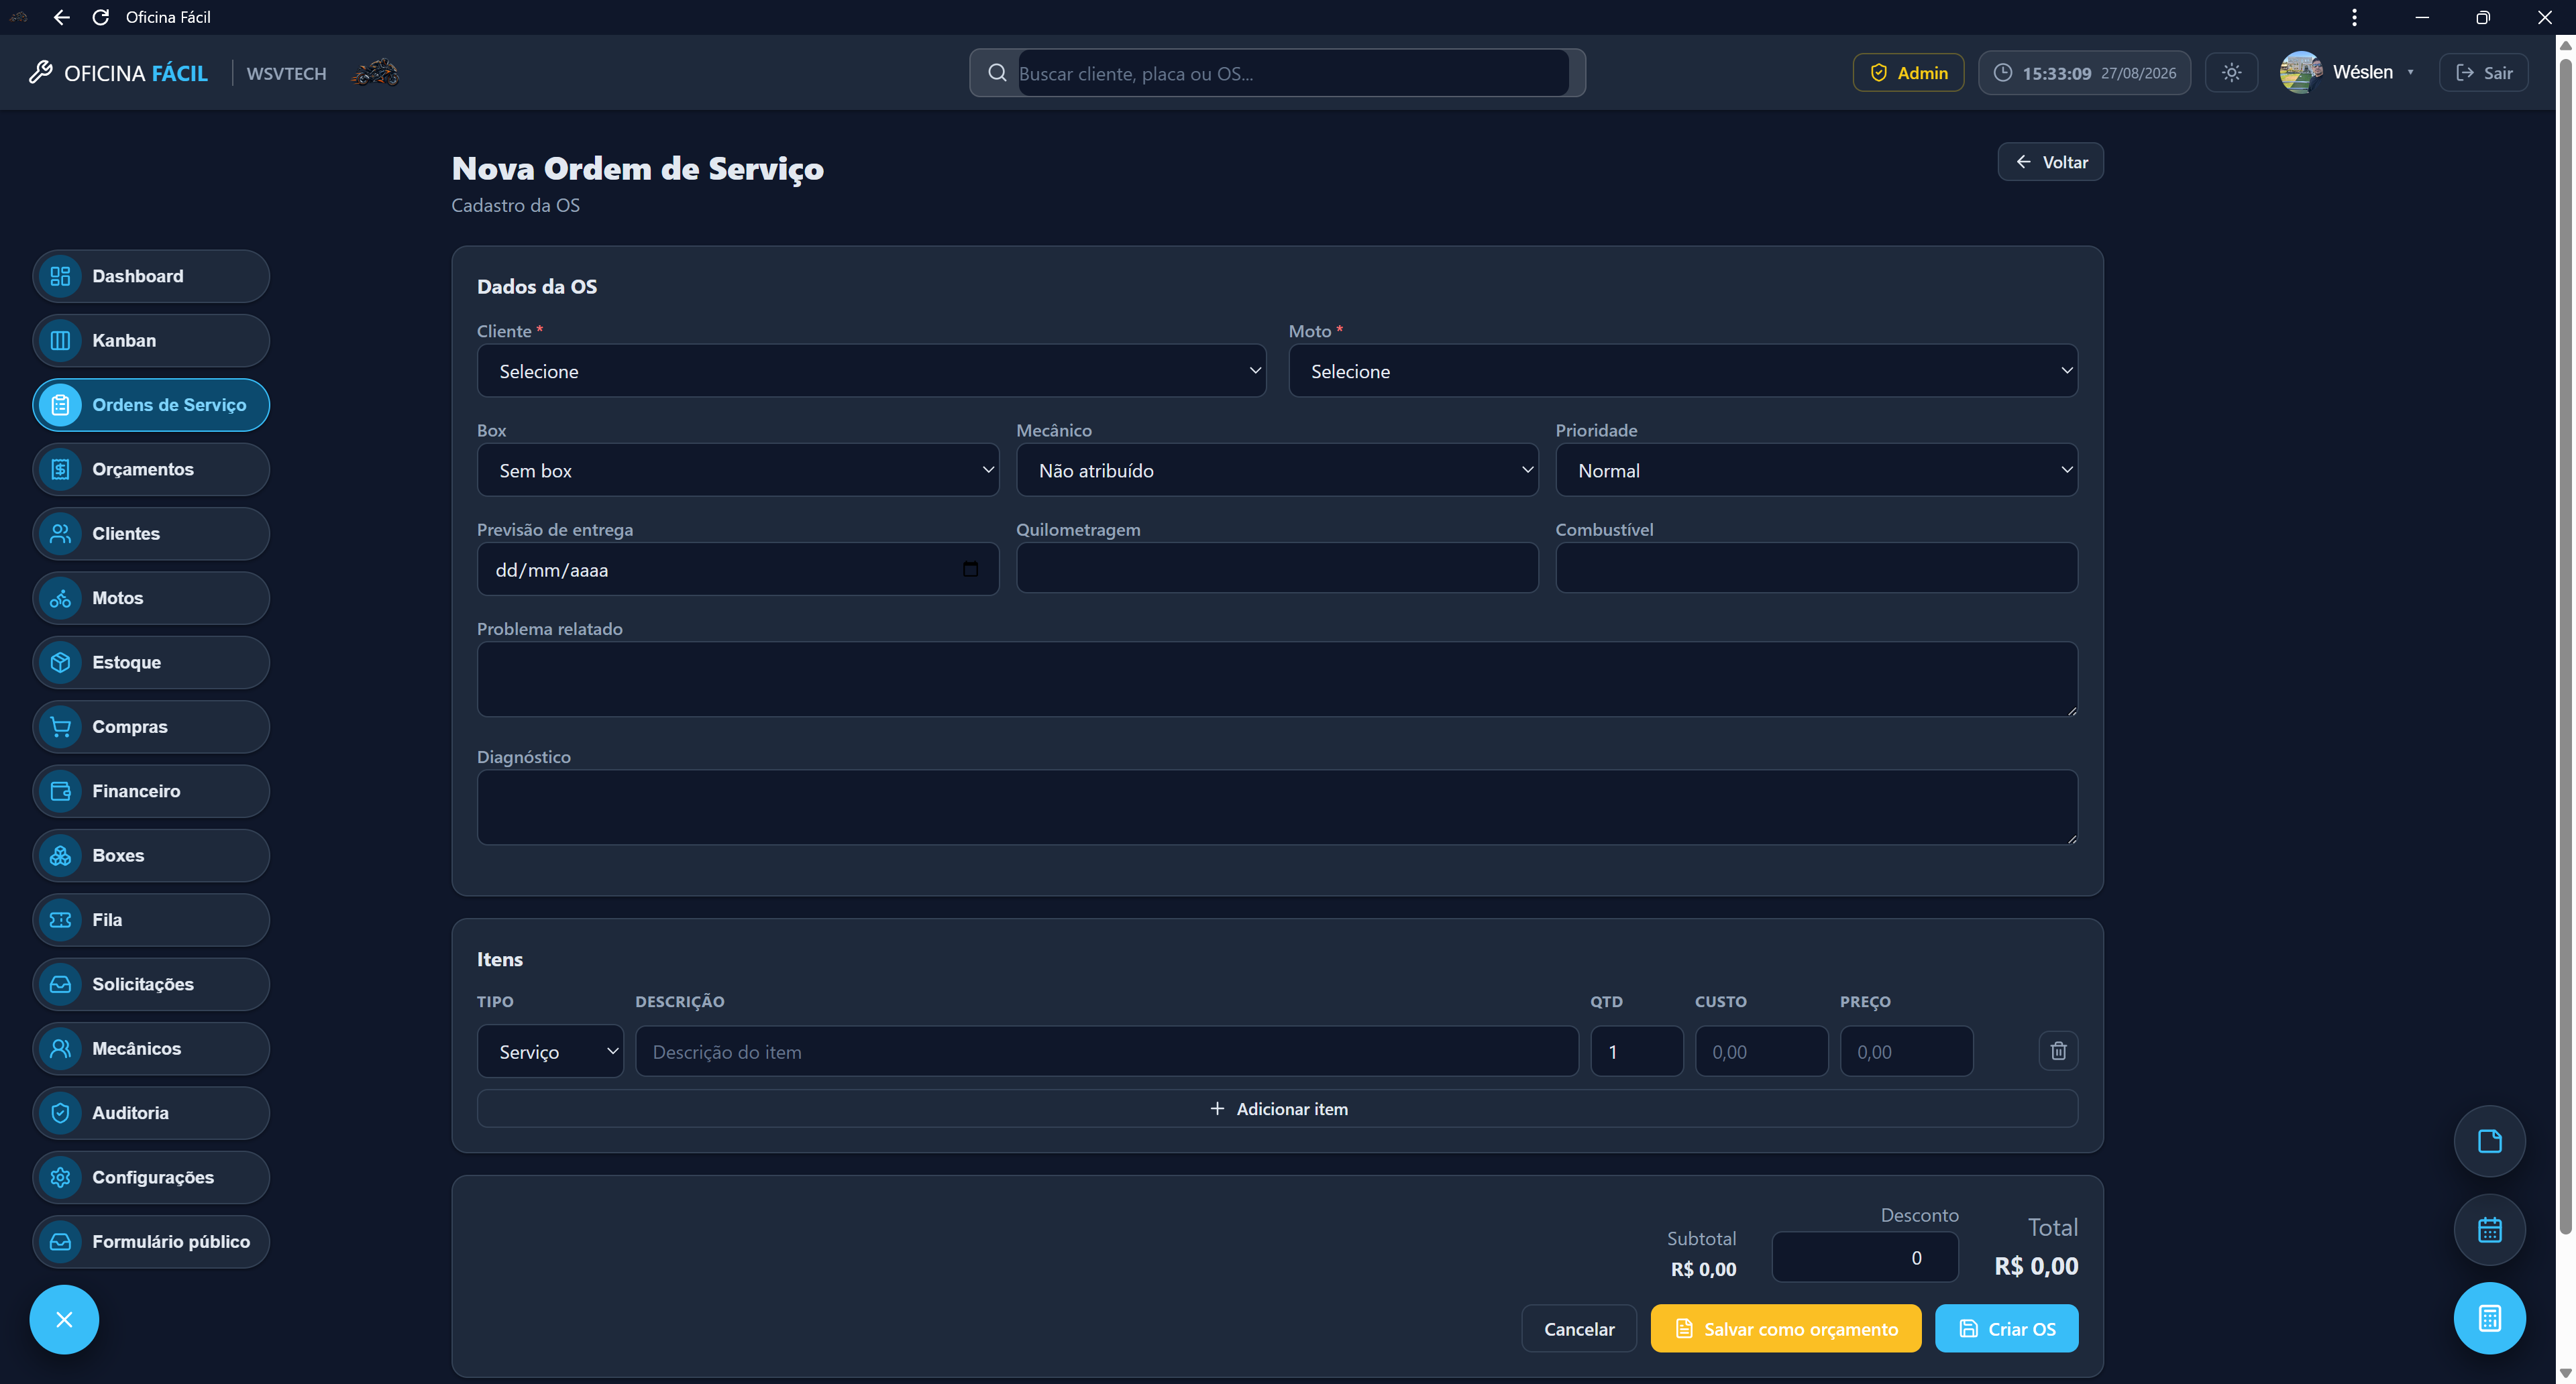The image size is (2576, 1384).
Task: Click the app back arrow in title bar
Action: tap(62, 17)
